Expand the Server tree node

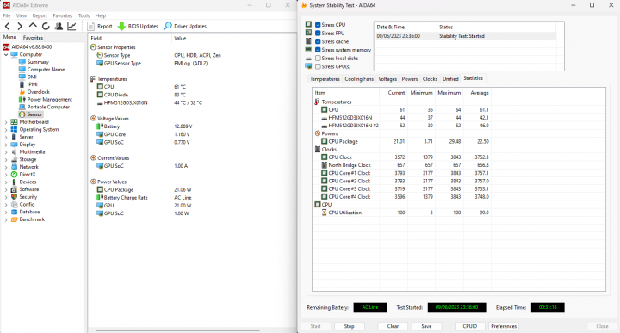pos(6,137)
